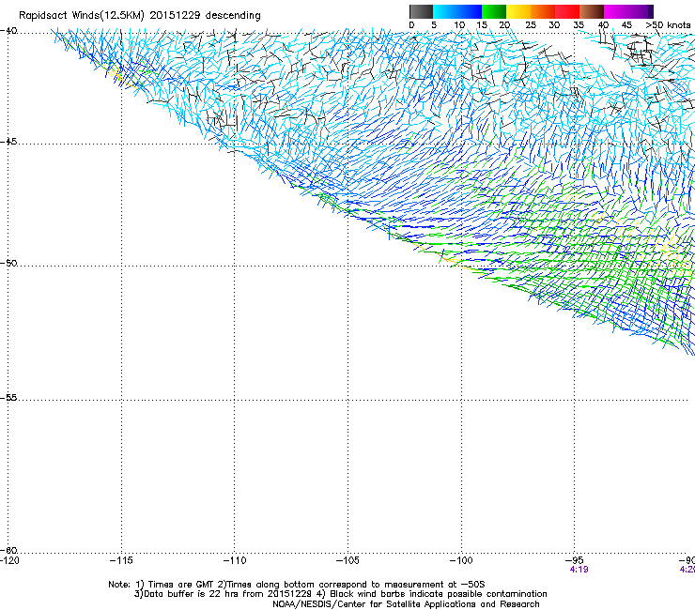Click the cyan-to-blue 5-15 knots color segment
The width and height of the screenshot is (695, 610).
click(x=457, y=11)
